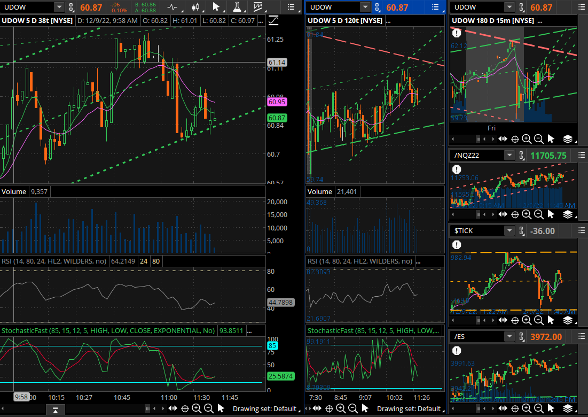
Task: Open the chart style candlestick menu
Action: [195, 7]
